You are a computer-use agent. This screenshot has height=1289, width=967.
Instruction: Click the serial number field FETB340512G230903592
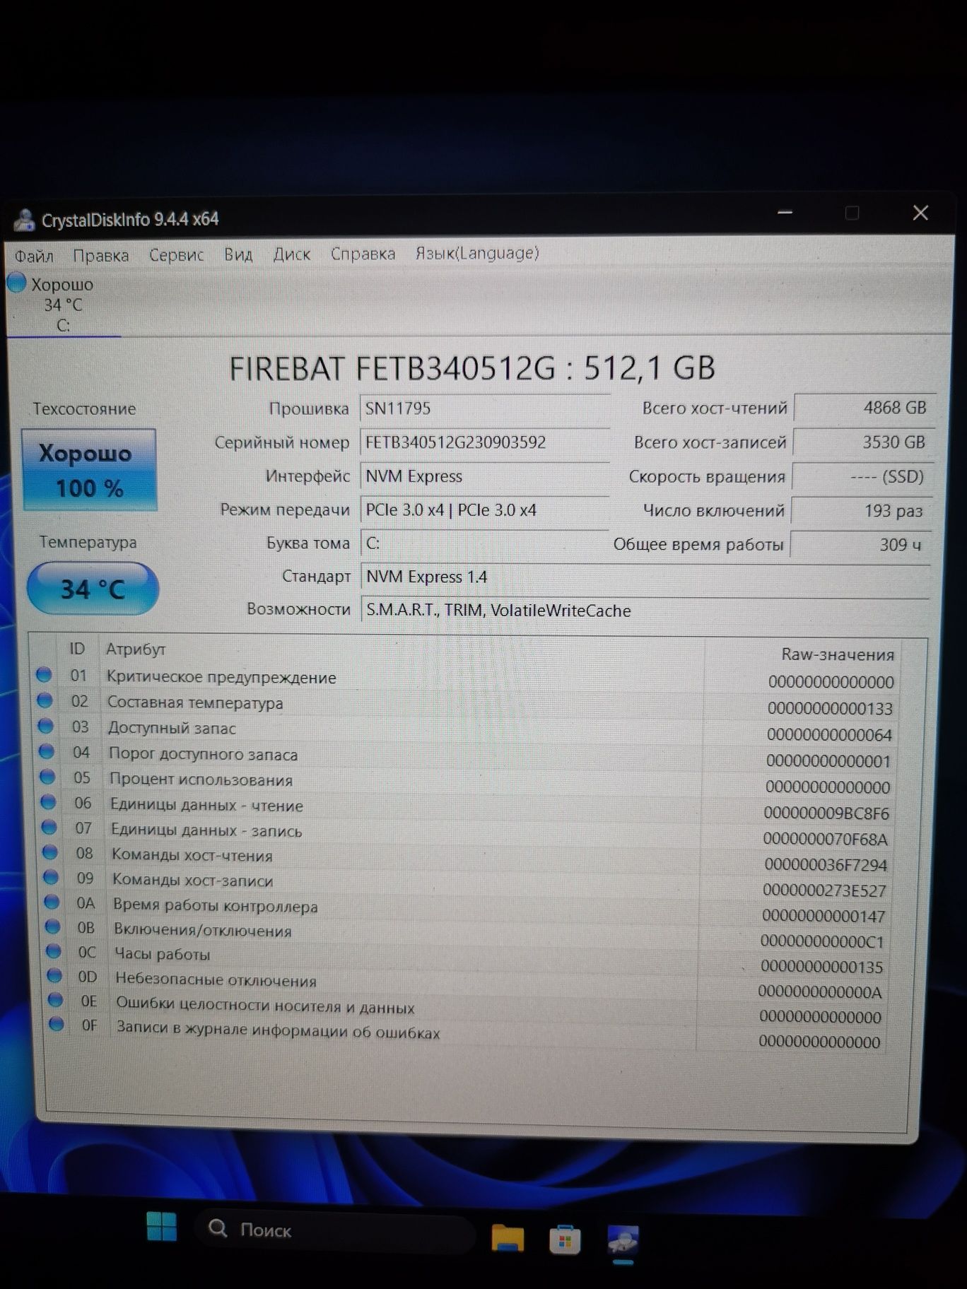click(484, 442)
